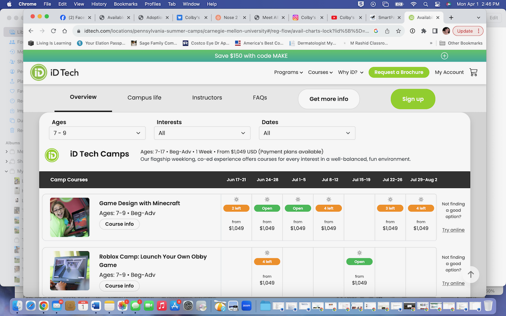Select the Instructors tab
Image resolution: width=506 pixels, height=316 pixels.
[x=207, y=98]
